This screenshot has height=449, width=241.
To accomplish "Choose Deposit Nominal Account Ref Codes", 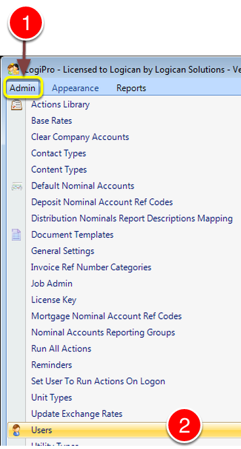I will (x=102, y=202).
